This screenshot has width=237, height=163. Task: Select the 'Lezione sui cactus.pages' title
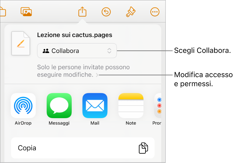(75, 35)
